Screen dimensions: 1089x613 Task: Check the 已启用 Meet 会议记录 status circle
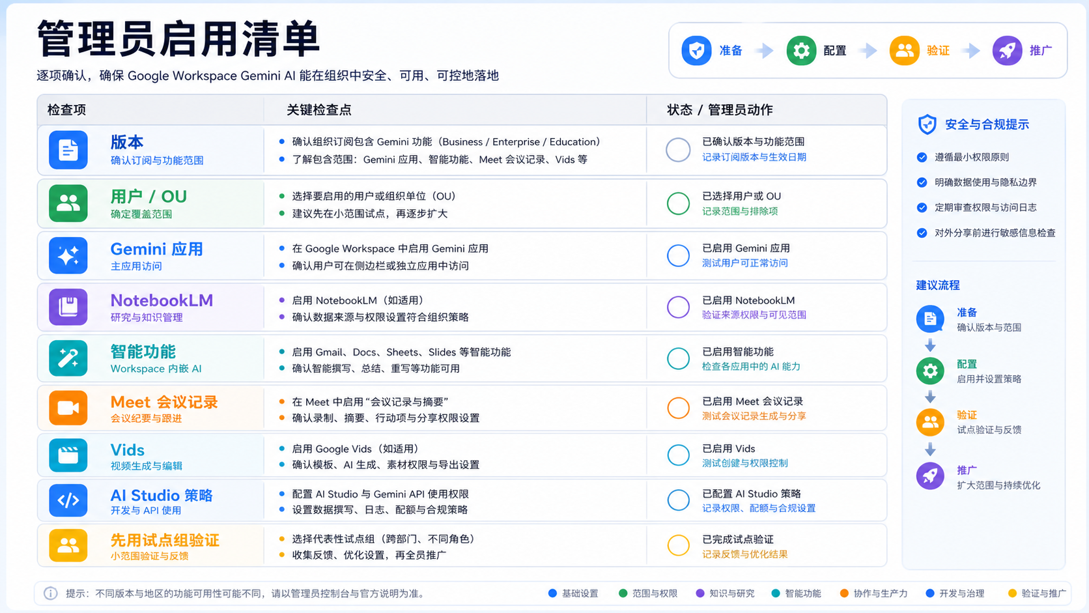coord(678,408)
